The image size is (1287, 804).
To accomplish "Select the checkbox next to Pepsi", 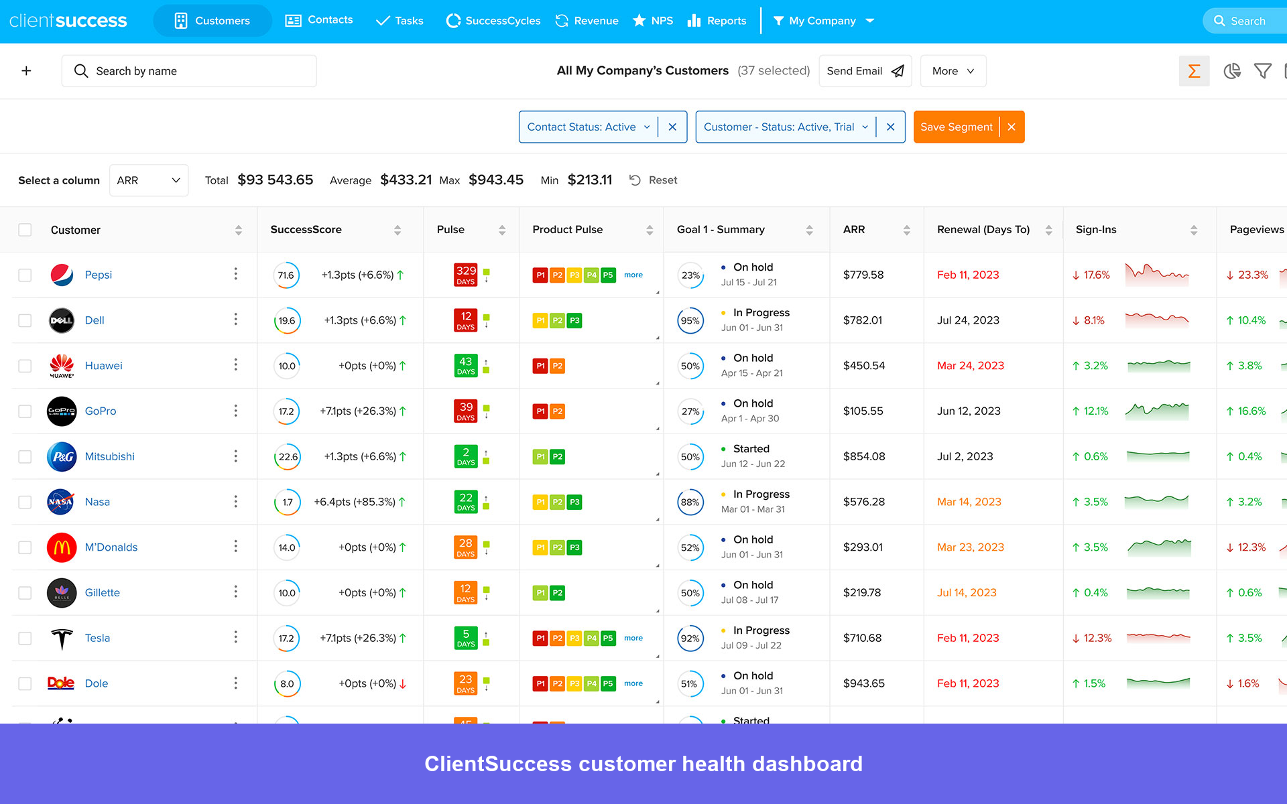I will click(x=25, y=275).
